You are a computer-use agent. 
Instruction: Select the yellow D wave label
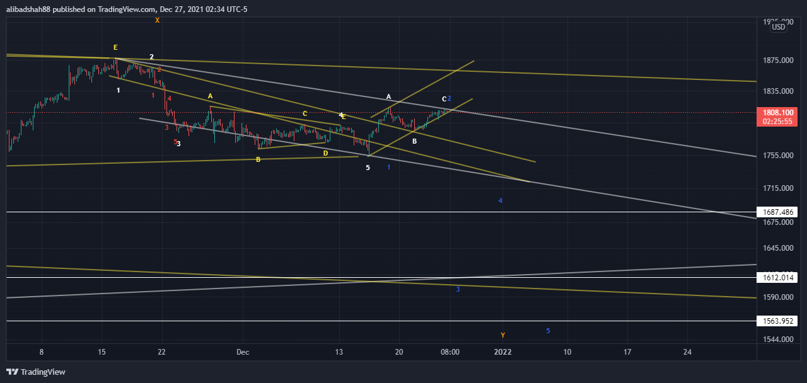pyautogui.click(x=326, y=153)
